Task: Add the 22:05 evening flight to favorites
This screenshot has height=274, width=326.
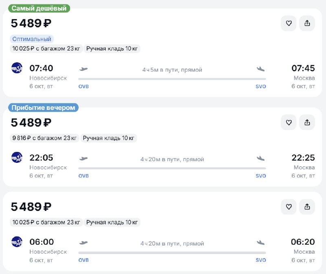Action: click(289, 123)
